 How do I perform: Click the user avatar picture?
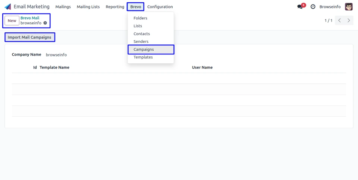coord(349,7)
